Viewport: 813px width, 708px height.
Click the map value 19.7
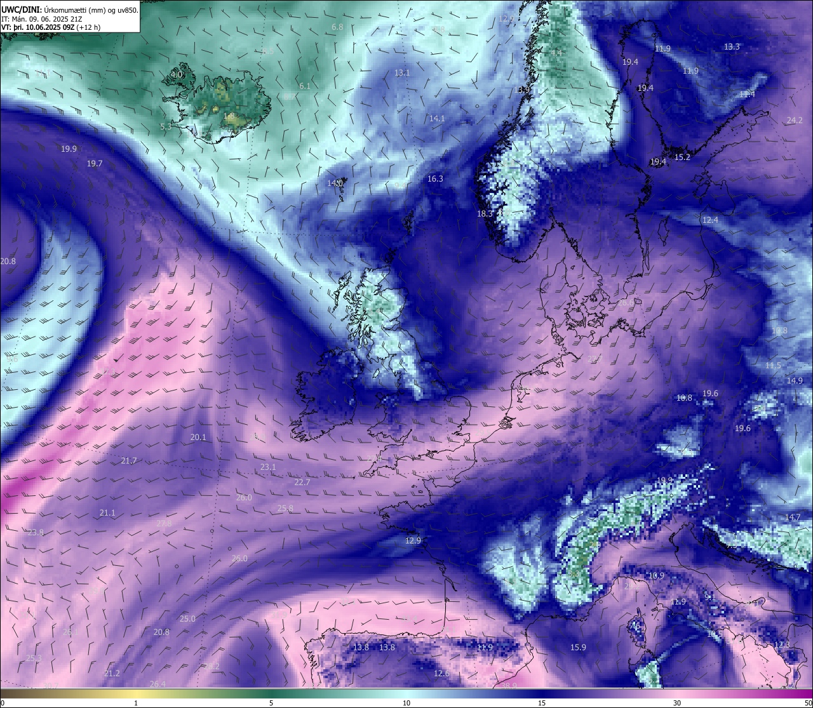coord(95,163)
